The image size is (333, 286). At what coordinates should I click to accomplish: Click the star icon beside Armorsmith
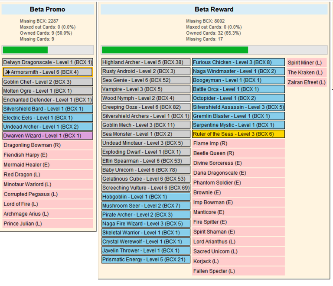point(8,72)
